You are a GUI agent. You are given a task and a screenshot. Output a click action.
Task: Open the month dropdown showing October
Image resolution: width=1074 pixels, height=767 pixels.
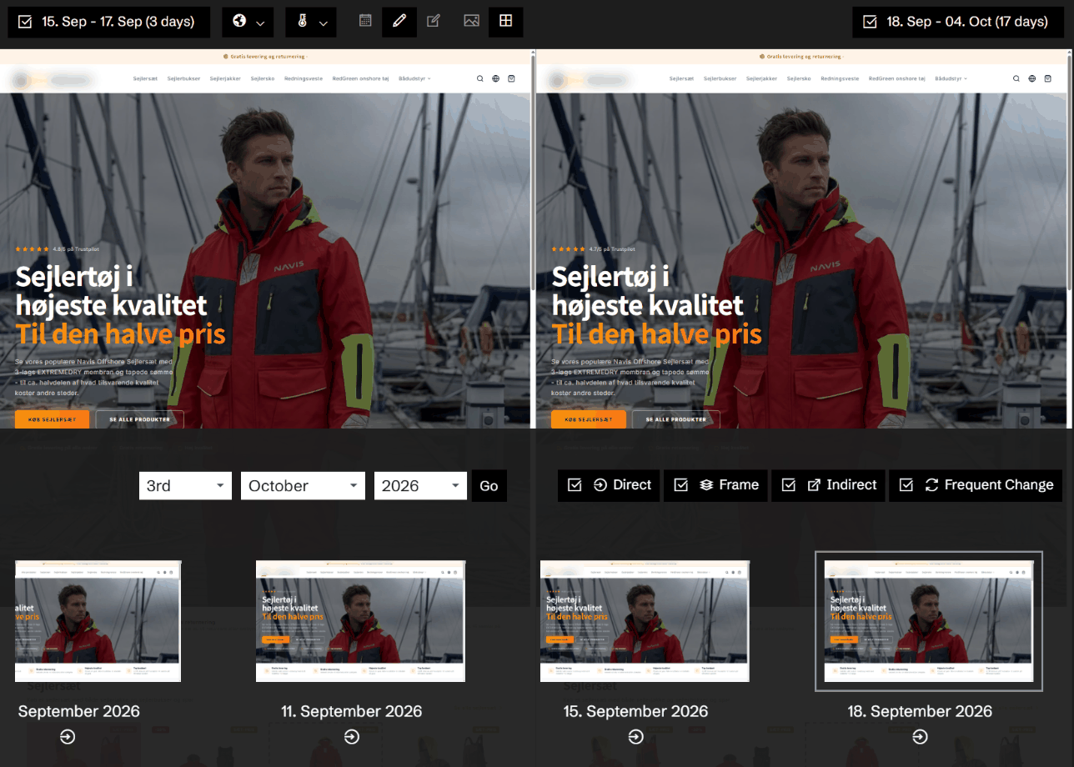coord(303,486)
